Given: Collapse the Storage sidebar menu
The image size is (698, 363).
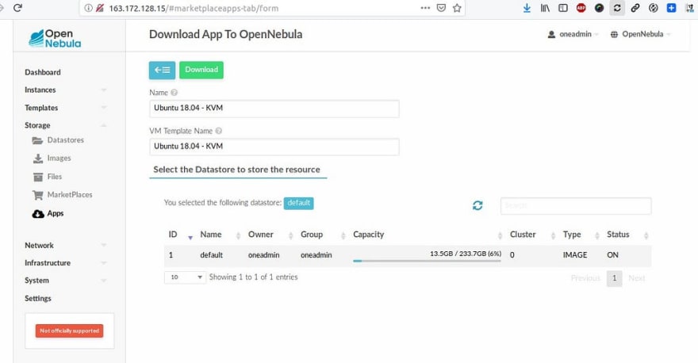Looking at the screenshot, I should [65, 125].
